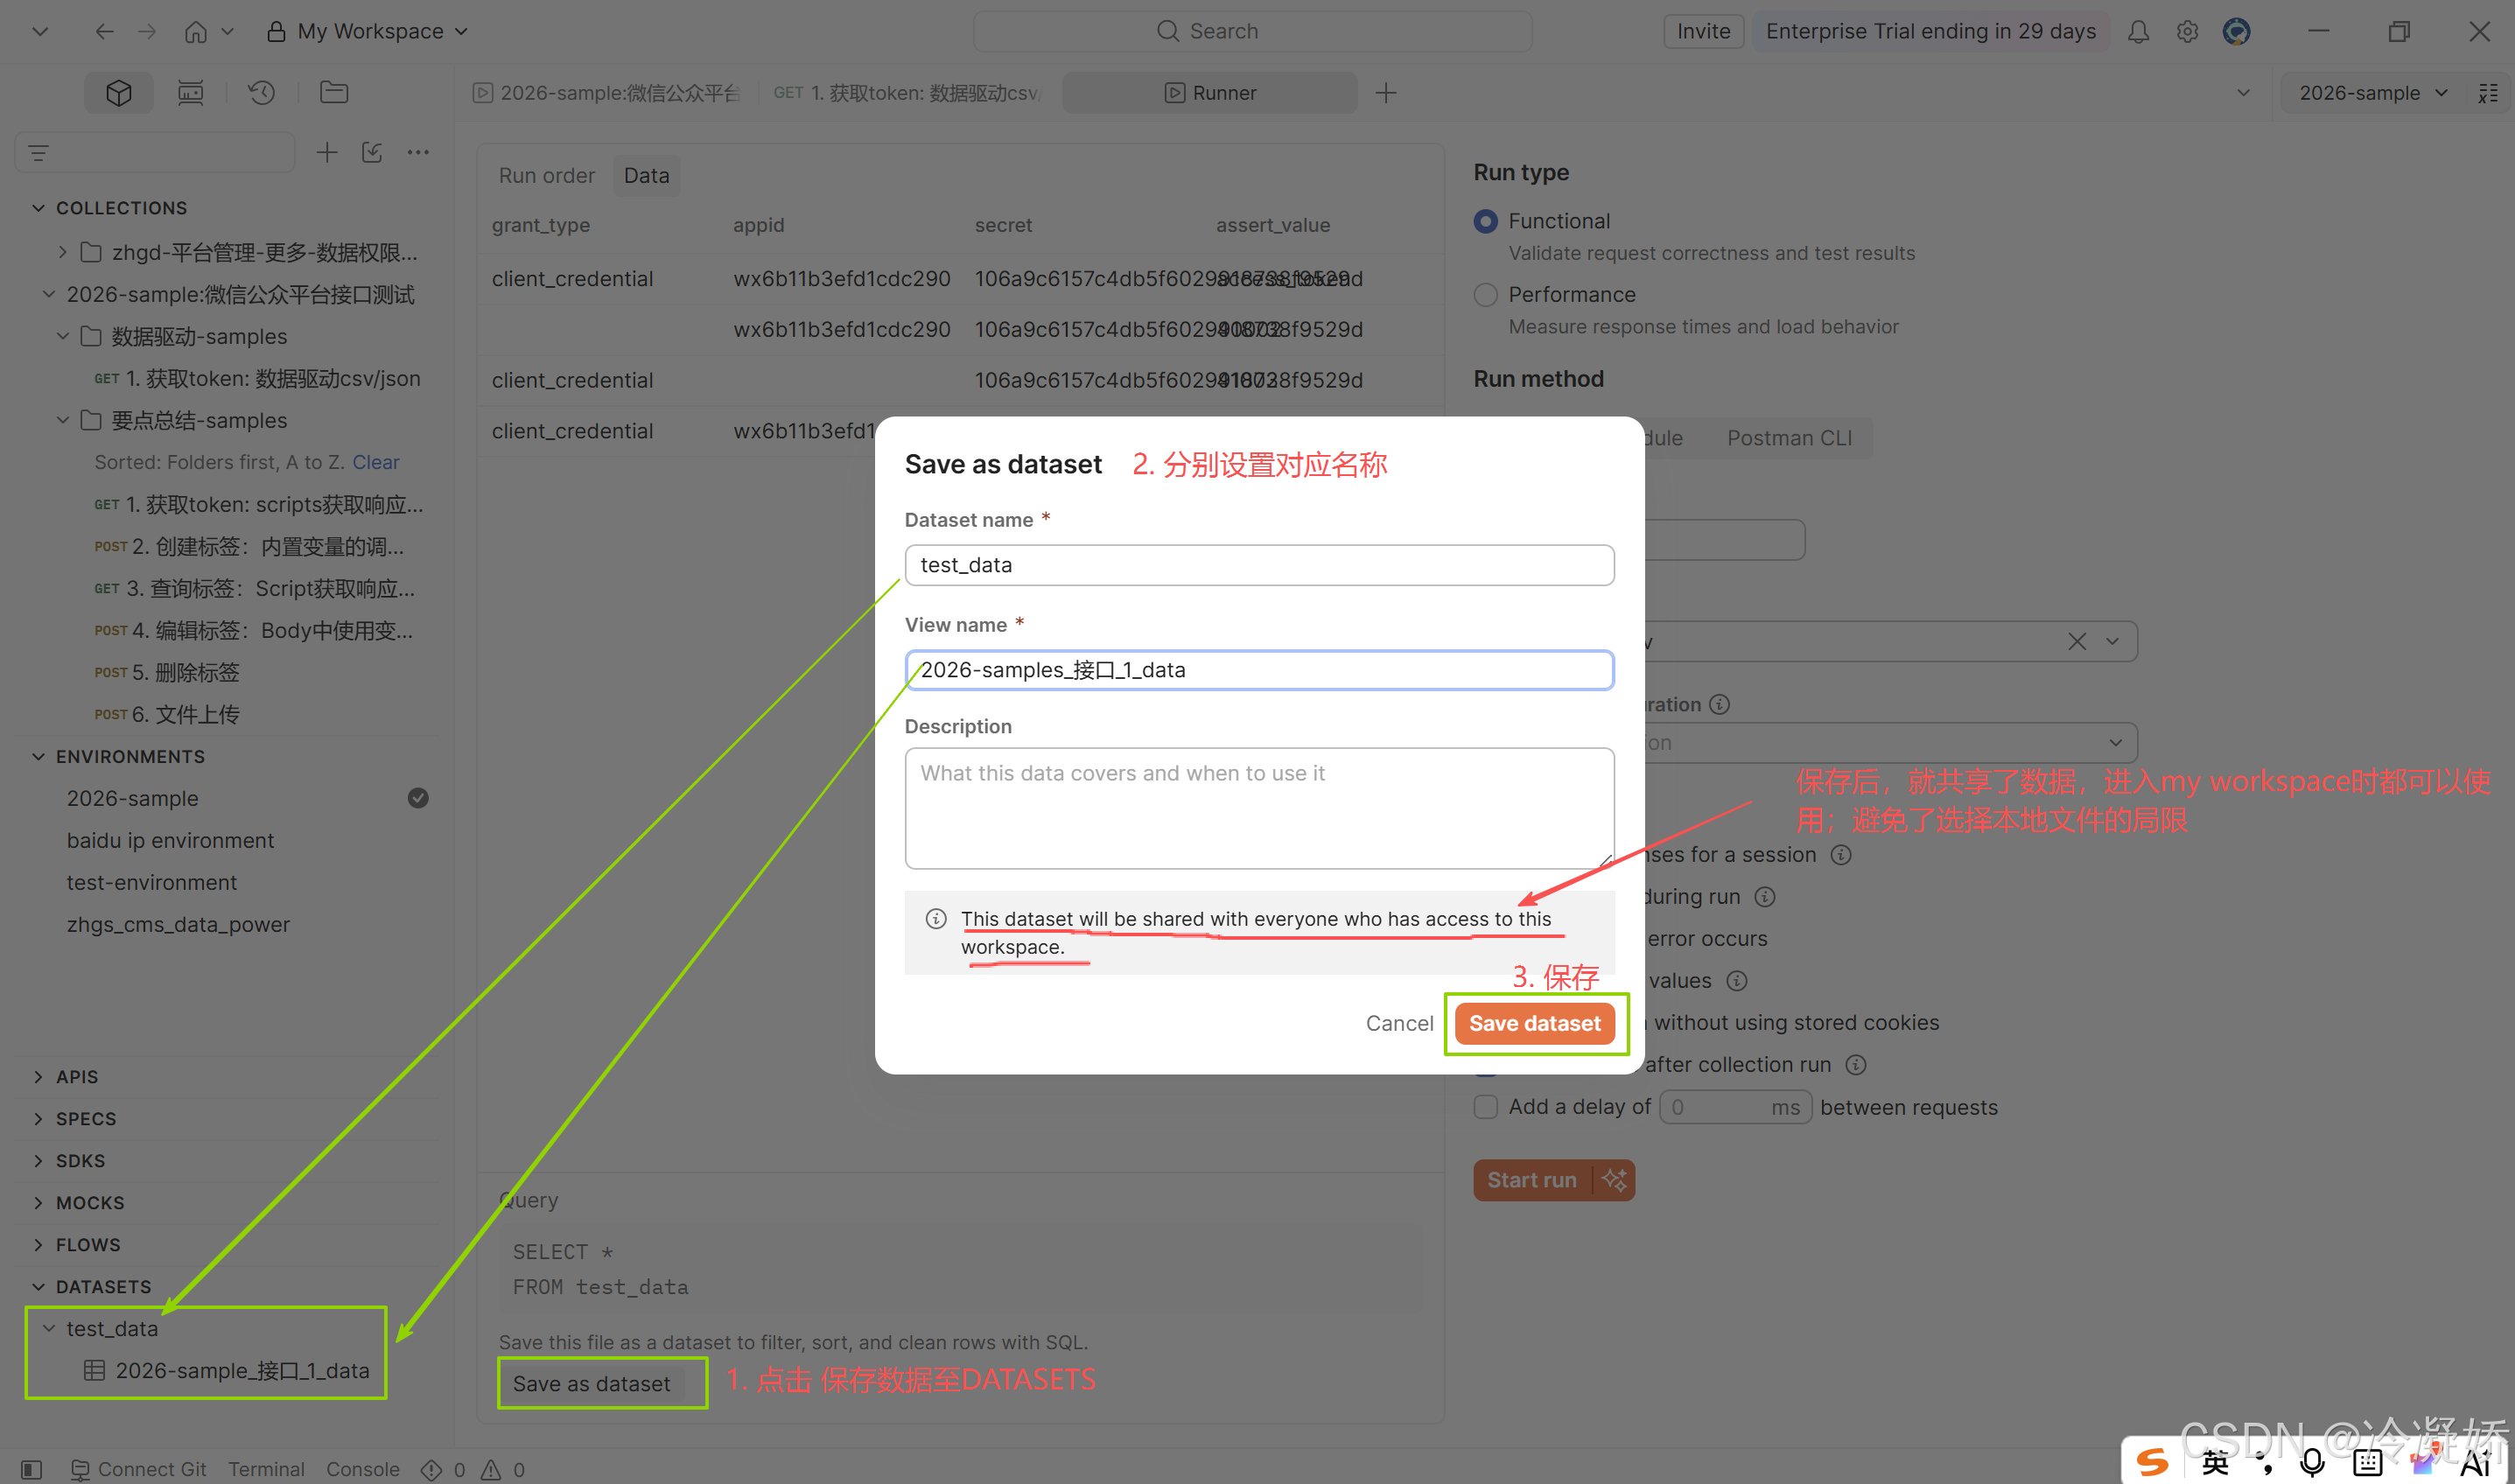Select the Postman CLI run method
2515x1484 pixels.
click(x=1790, y=438)
